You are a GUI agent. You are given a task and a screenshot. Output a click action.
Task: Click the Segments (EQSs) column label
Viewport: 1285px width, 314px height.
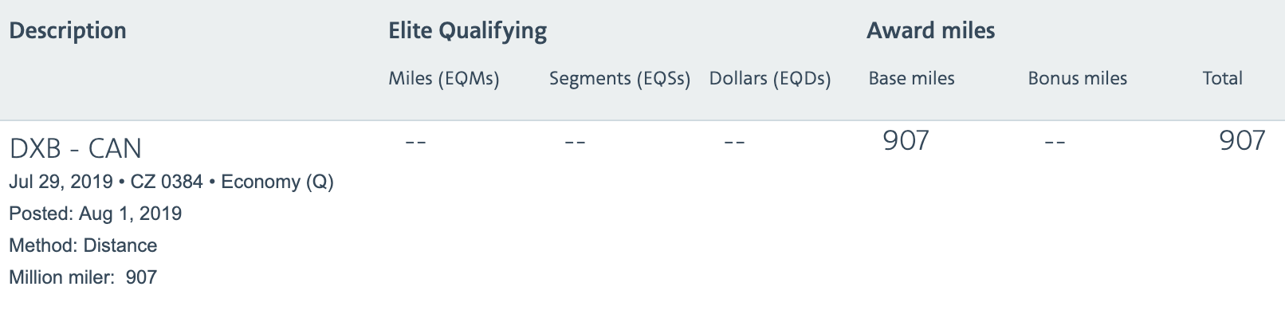619,78
